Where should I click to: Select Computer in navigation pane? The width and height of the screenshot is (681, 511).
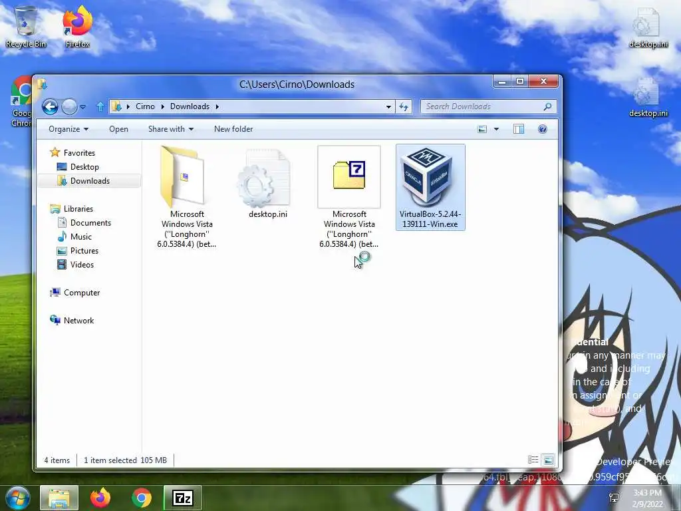click(75, 293)
